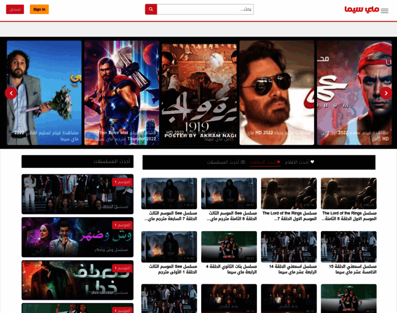The width and height of the screenshot is (397, 313).
Task: Click الموسم 1 badge on منعطف خطر card
Action: point(123,268)
